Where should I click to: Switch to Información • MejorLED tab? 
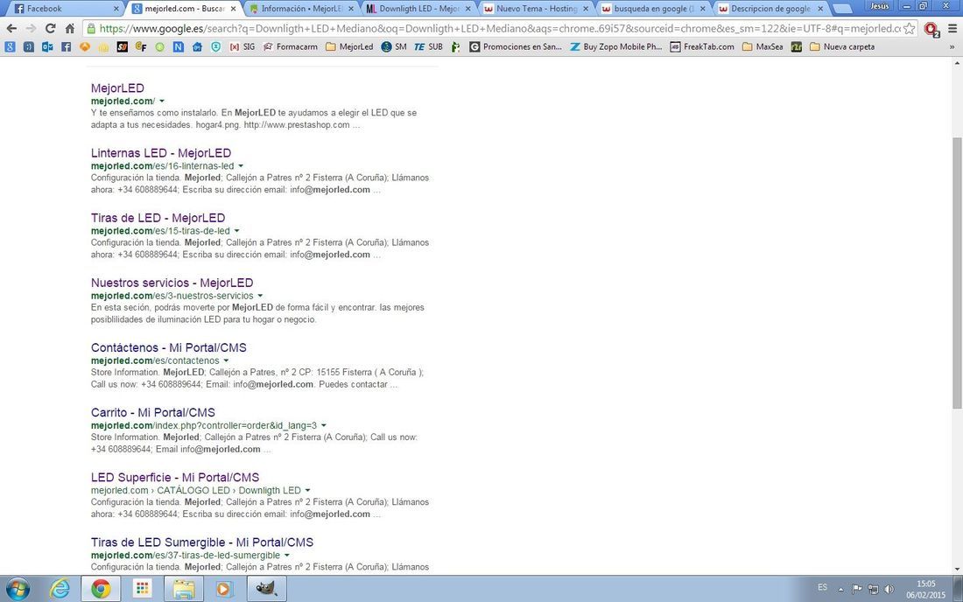[x=301, y=9]
